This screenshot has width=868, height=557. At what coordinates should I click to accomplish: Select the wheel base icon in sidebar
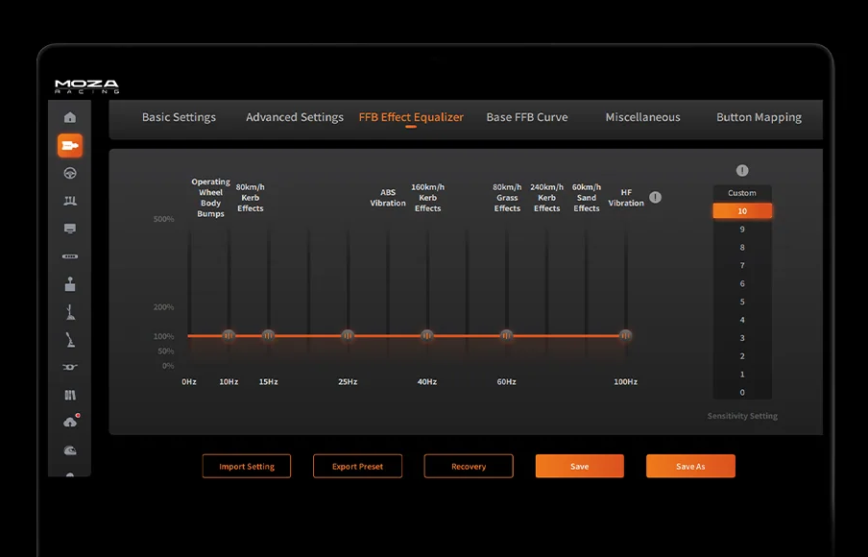pos(70,145)
